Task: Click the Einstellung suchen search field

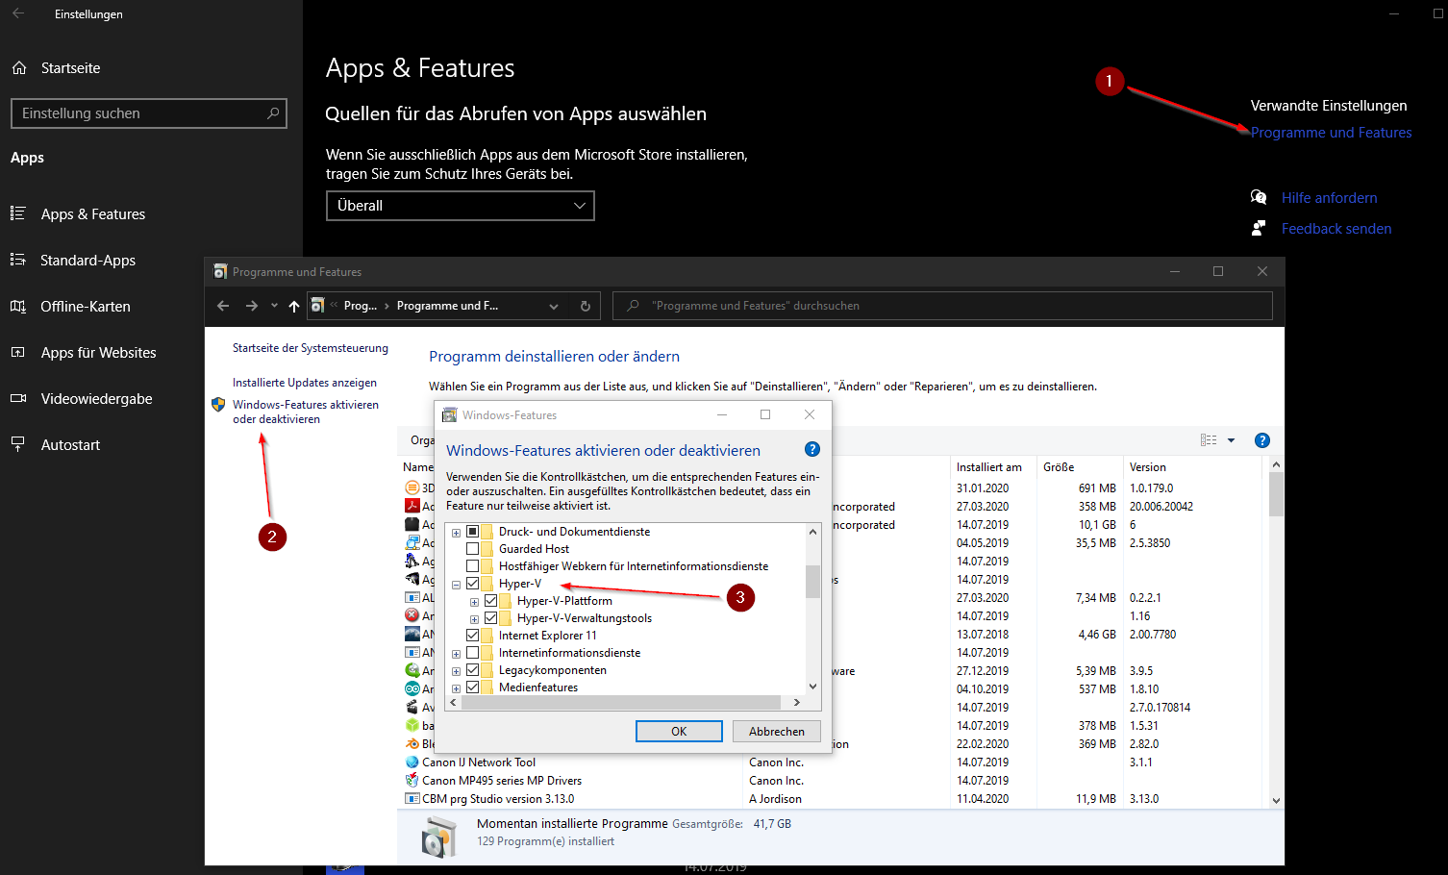Action: (148, 113)
